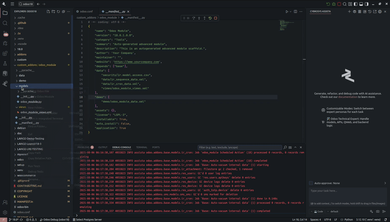Step over in debug toolbar
The image size is (390, 222).
tap(194, 18)
